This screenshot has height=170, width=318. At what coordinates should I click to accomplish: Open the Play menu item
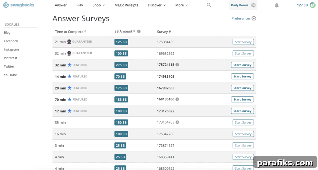(x=79, y=5)
